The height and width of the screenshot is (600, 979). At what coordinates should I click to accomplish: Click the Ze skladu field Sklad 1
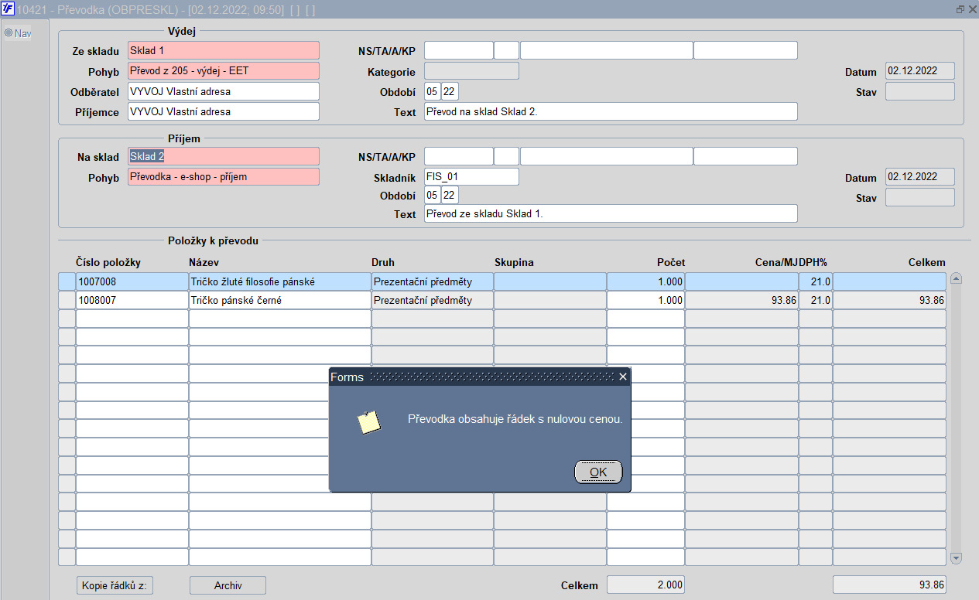pos(224,50)
